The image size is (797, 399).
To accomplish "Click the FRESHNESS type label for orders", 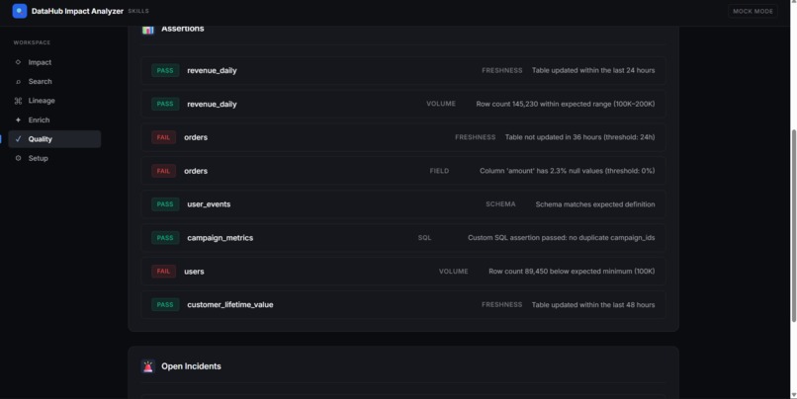I will (476, 137).
